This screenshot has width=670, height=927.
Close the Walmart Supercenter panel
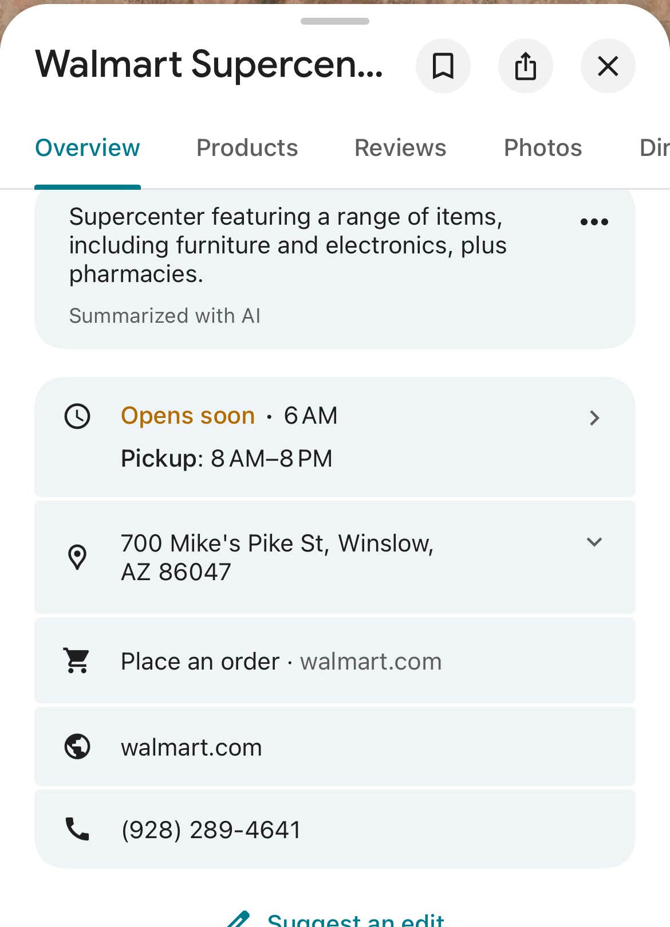pos(608,66)
